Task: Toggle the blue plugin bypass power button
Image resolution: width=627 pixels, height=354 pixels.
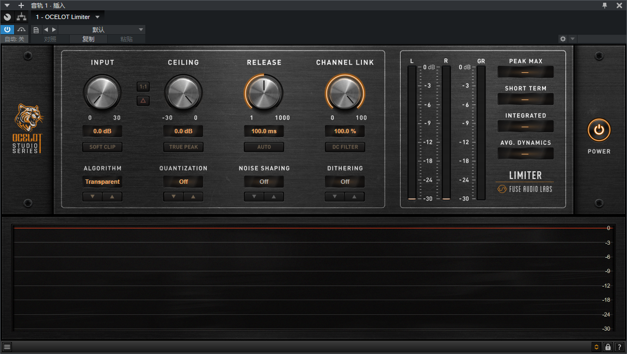Action: [x=7, y=29]
